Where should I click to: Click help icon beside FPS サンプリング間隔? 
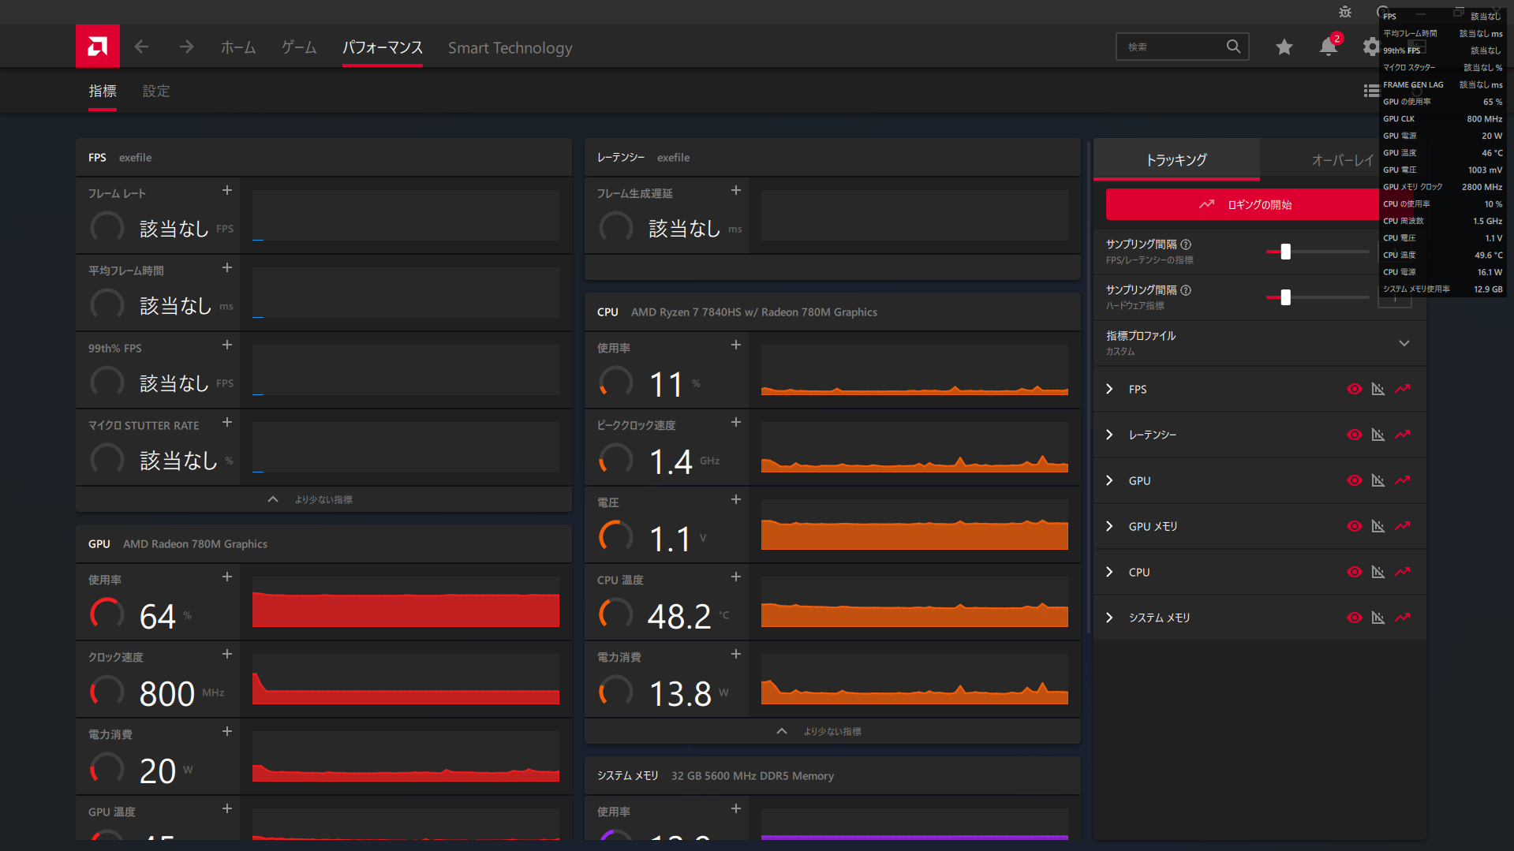[x=1186, y=244]
